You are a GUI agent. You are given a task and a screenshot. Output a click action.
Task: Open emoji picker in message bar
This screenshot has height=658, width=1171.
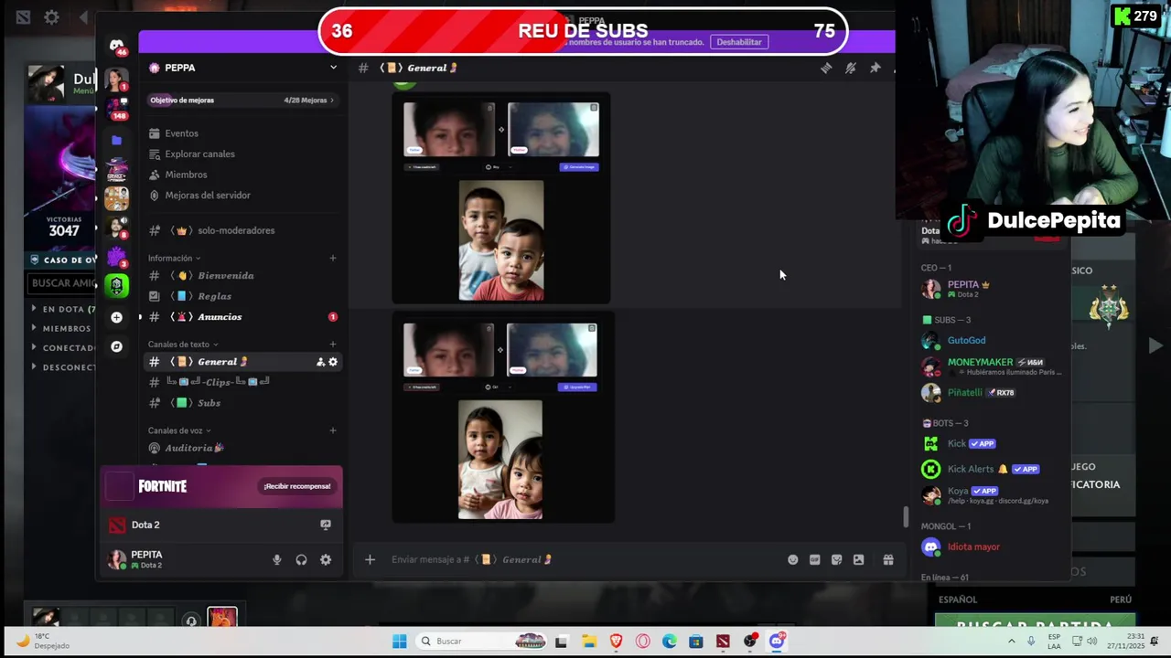pos(793,559)
